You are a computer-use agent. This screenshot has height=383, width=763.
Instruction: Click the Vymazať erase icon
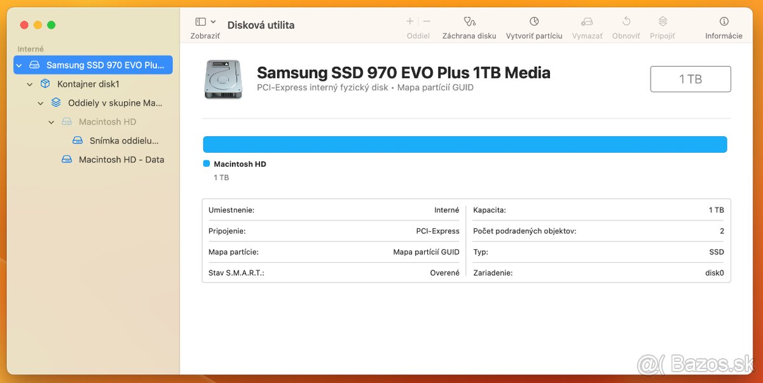click(x=587, y=22)
